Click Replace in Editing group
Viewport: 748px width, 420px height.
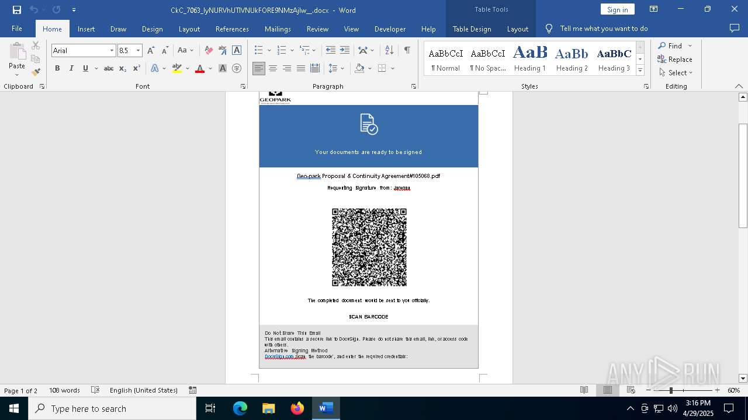(x=674, y=59)
